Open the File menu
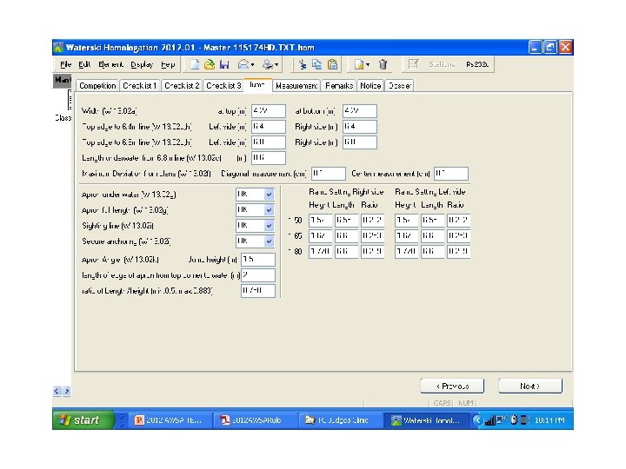The width and height of the screenshot is (626, 469). (65, 64)
